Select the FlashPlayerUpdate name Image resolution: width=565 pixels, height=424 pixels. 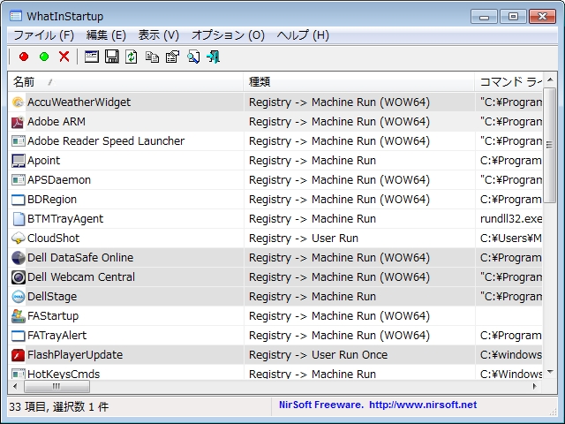click(75, 355)
